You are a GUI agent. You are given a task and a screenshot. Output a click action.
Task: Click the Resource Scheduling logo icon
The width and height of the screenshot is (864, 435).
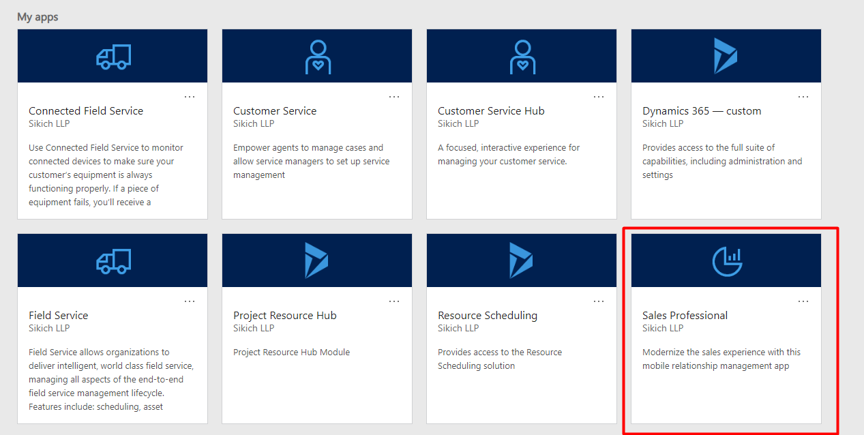[x=521, y=260]
